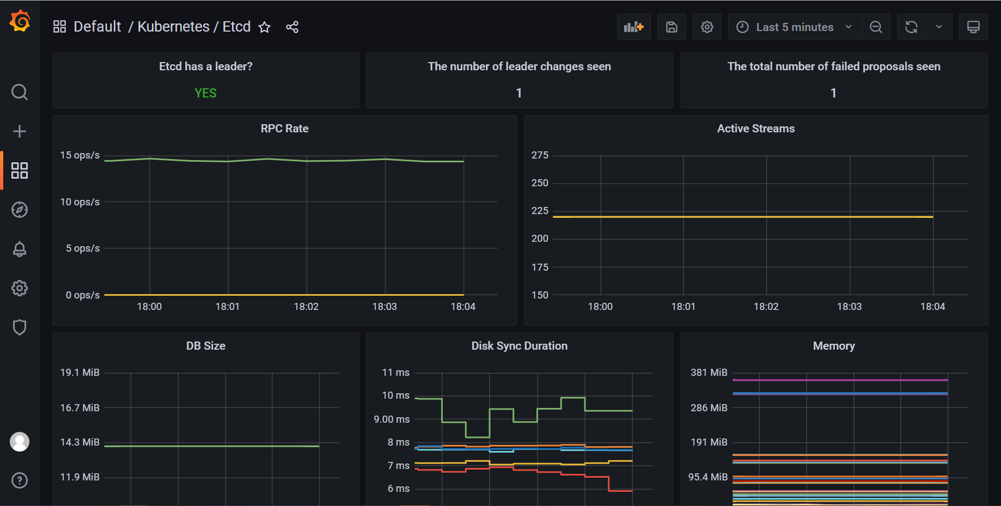
Task: Open the Dashboards sidebar icon
Action: pyautogui.click(x=20, y=170)
